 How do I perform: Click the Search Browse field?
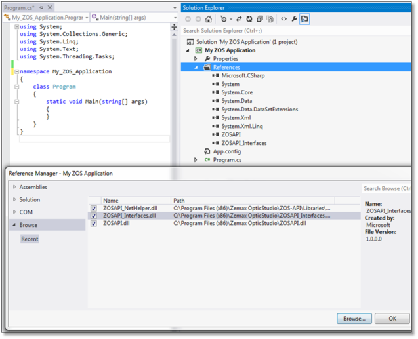click(387, 189)
